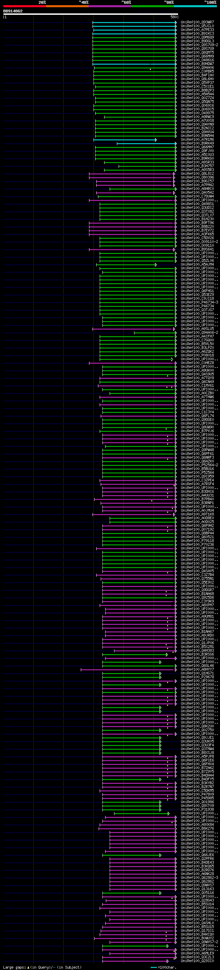This screenshot has height=970, width=220.
Task: Click the UniRef100_Q05116 label
Action: pyautogui.click(x=197, y=893)
